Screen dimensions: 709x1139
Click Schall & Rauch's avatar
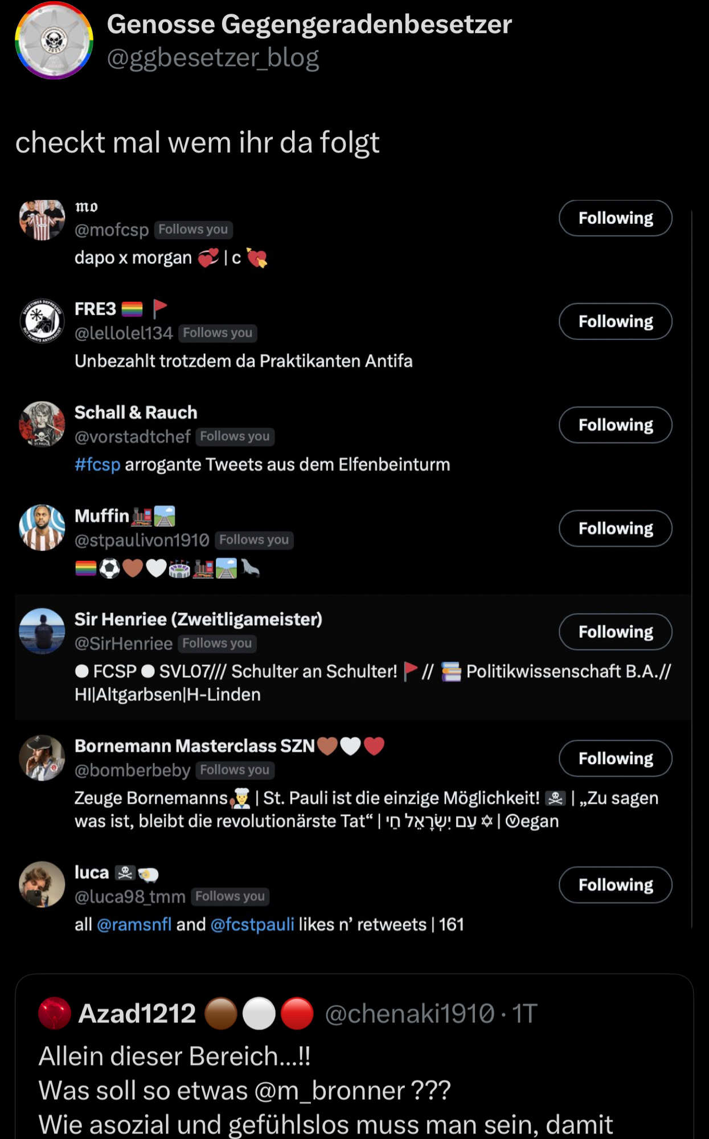pyautogui.click(x=42, y=424)
